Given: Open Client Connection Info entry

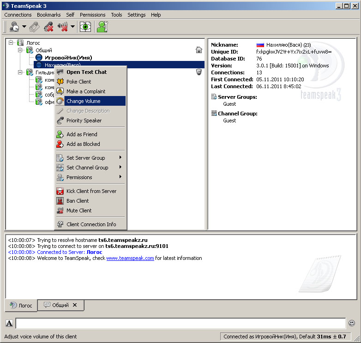Looking at the screenshot, I should (x=90, y=224).
